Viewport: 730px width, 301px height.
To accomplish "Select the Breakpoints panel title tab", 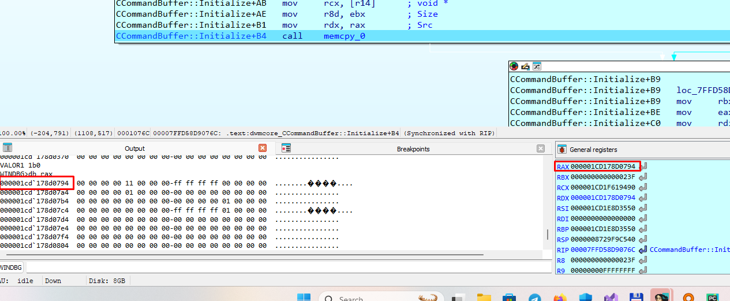I will [x=413, y=148].
